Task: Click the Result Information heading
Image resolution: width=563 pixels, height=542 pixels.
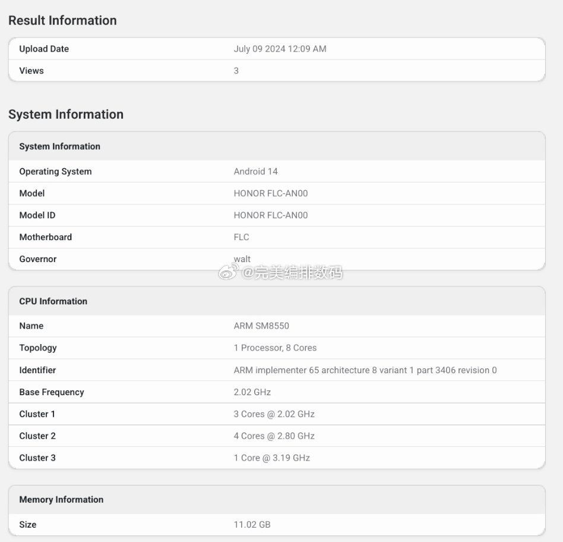Action: [x=62, y=20]
